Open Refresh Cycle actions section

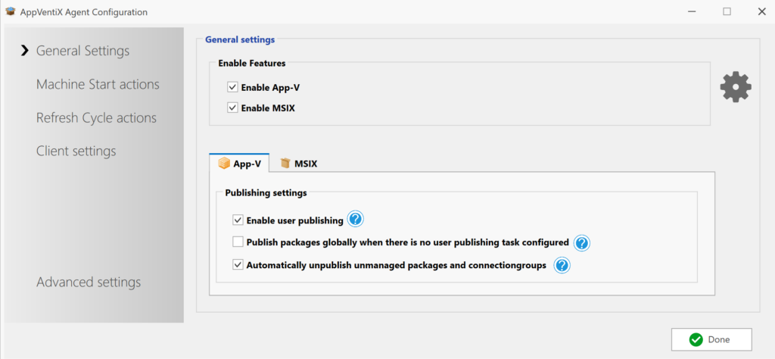click(x=96, y=117)
